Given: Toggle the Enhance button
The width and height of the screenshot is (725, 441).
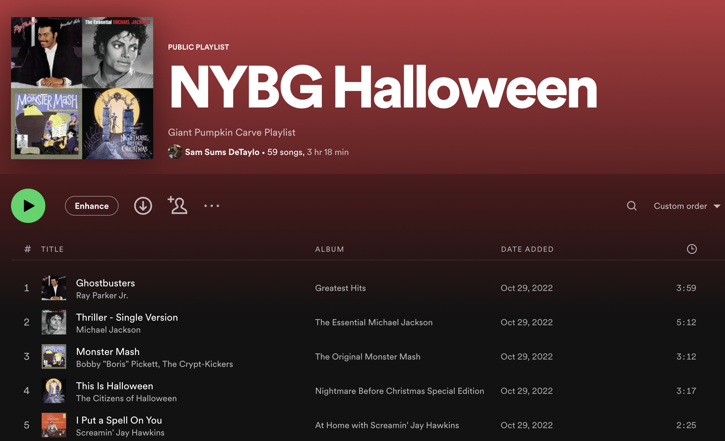Looking at the screenshot, I should point(92,206).
